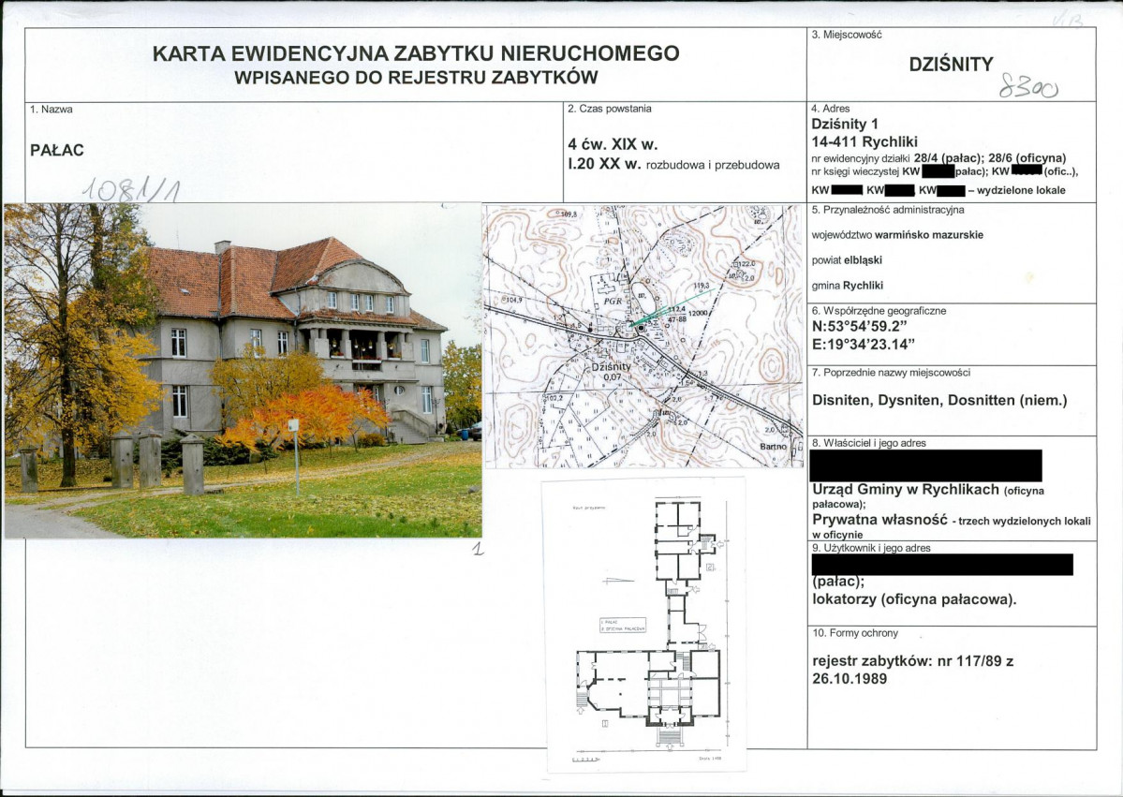Click the handwritten number 1081/1
1123x797 pixels.
point(130,189)
